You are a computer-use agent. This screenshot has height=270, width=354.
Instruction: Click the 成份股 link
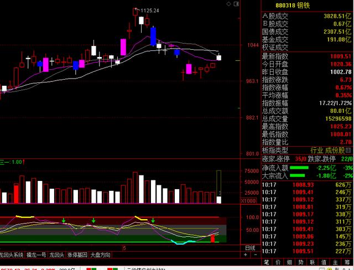click(x=335, y=150)
